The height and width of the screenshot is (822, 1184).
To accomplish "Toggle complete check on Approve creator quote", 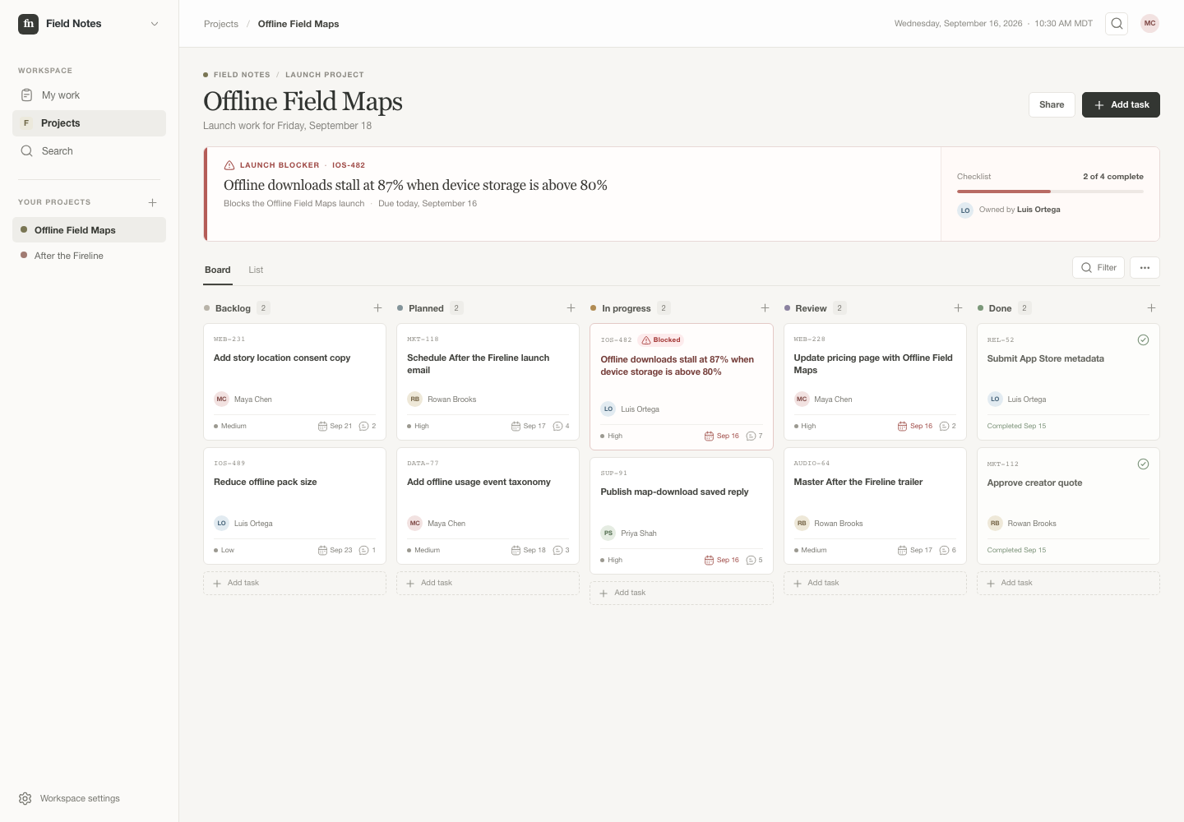I will [x=1143, y=464].
